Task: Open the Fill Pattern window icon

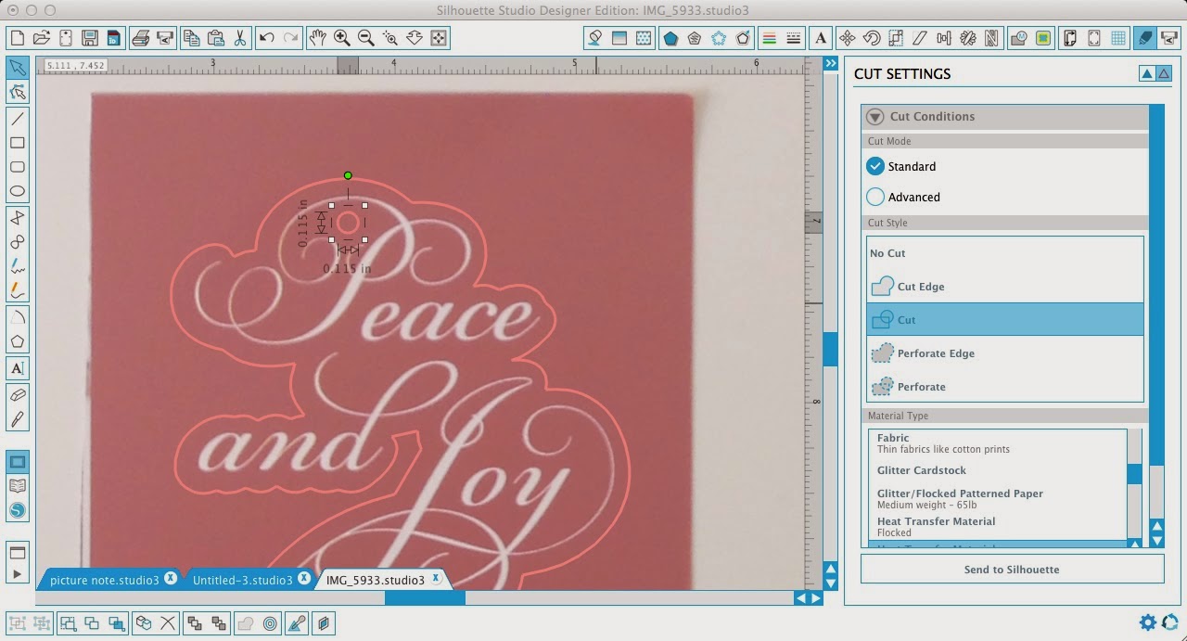Action: click(x=644, y=38)
